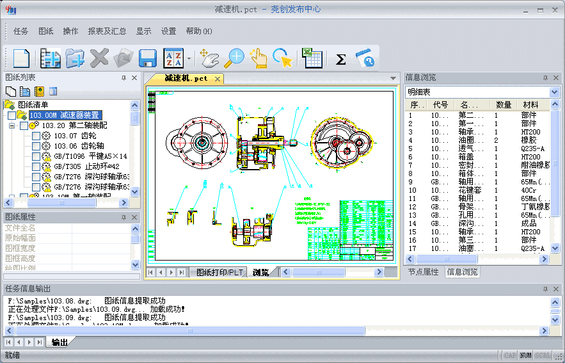Open the 操作 menu
The height and width of the screenshot is (363, 565).
tap(70, 31)
